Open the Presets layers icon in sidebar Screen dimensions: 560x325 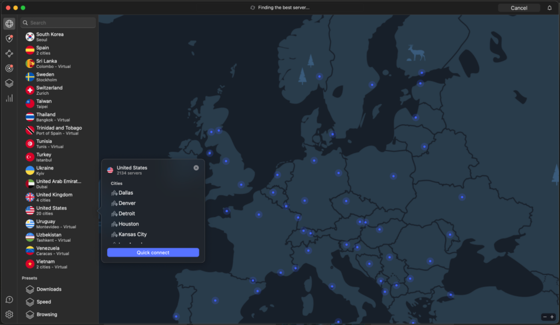(9, 83)
